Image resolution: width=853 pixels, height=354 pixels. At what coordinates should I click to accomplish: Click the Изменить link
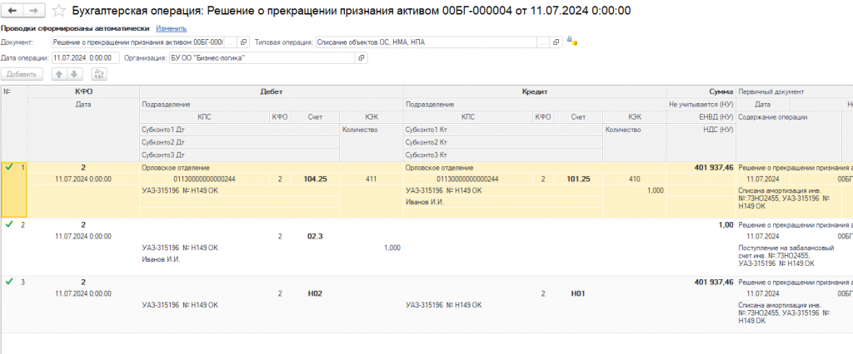click(172, 28)
